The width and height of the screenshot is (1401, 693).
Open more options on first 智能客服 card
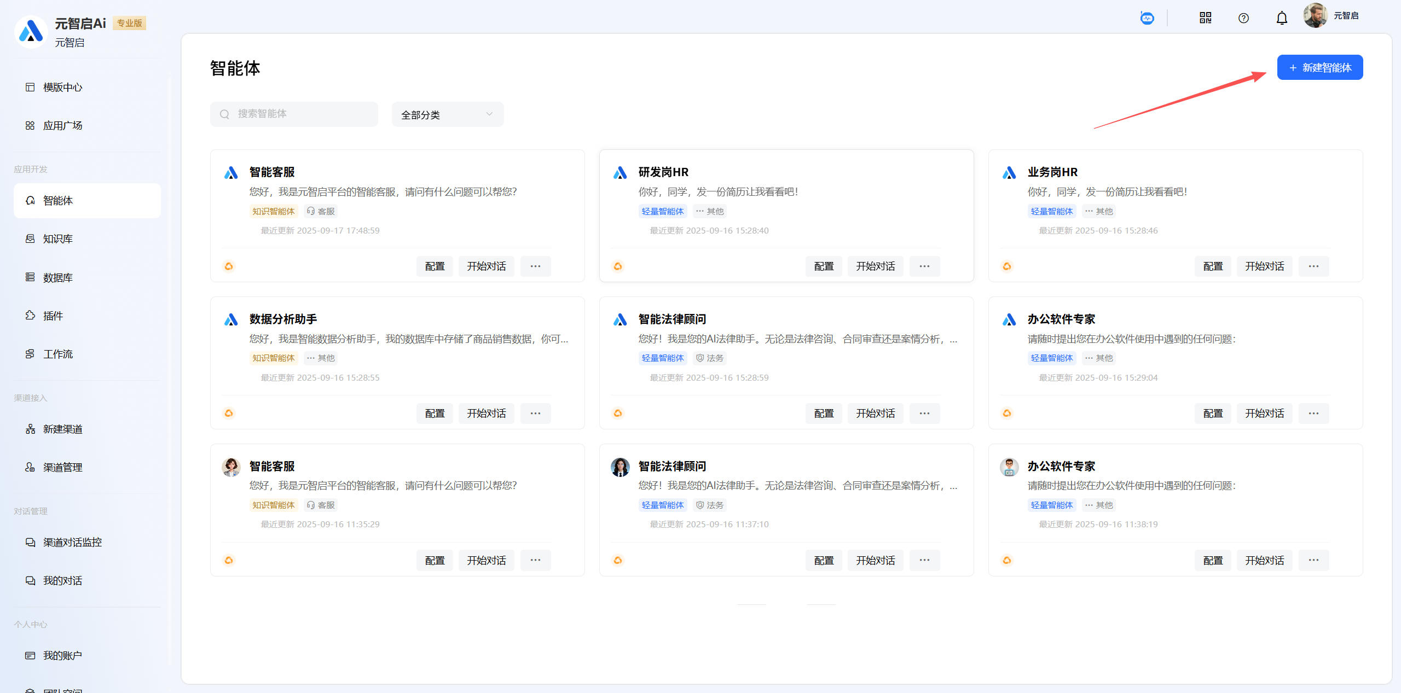point(535,266)
